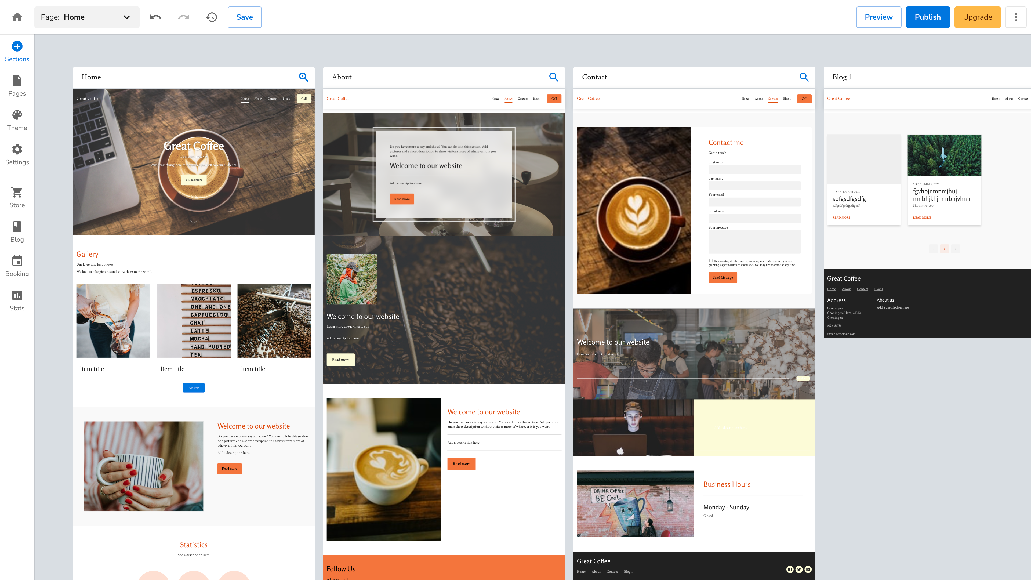1031x580 pixels.
Task: Click the First name input field
Action: [x=754, y=169]
